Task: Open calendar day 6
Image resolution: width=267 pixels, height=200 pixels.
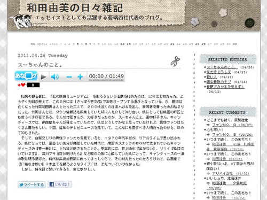Action: [x=86, y=44]
